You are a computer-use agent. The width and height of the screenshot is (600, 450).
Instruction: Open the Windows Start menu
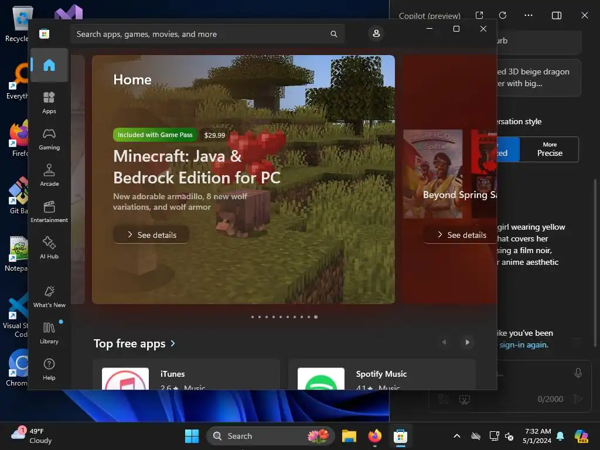[x=192, y=436]
